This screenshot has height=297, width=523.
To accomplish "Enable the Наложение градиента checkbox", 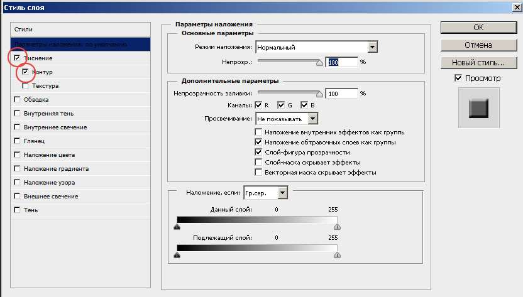I will click(x=17, y=168).
